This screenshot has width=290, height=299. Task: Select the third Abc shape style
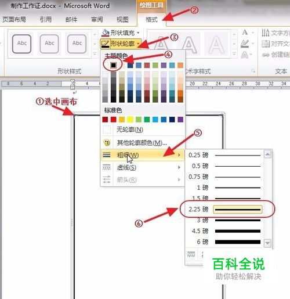coord(77,44)
